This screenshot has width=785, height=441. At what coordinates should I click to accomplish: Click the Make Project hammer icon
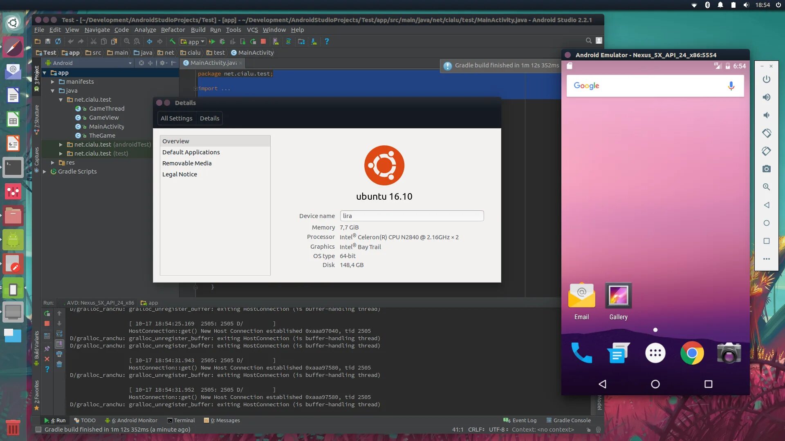click(x=173, y=41)
